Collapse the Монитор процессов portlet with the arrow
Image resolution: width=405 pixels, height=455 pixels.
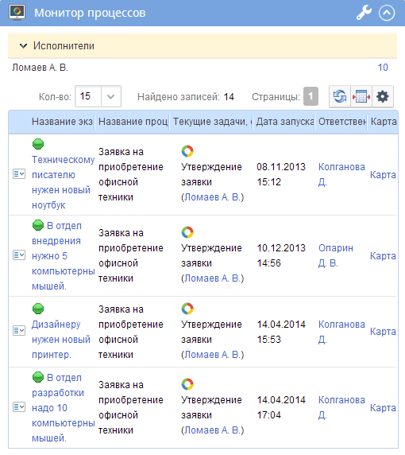(387, 13)
